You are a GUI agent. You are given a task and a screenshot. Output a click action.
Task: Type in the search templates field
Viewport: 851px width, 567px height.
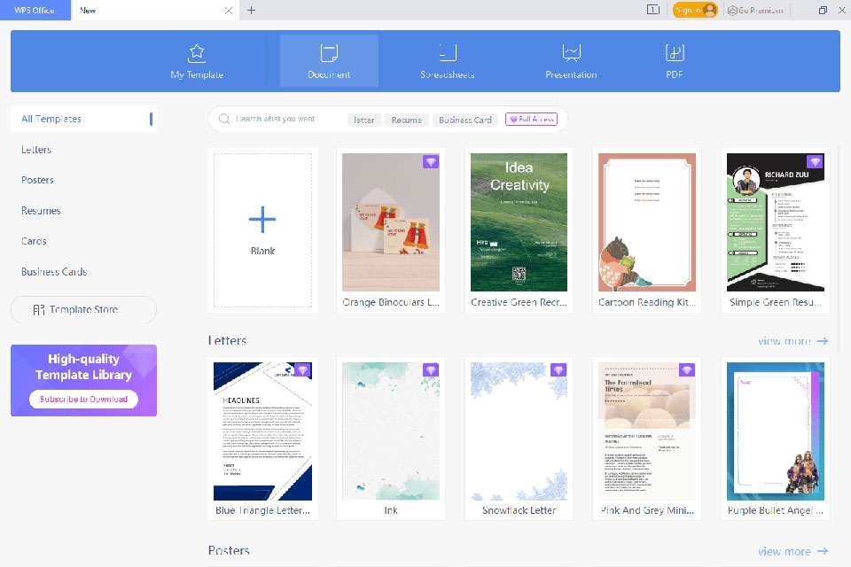pos(284,119)
